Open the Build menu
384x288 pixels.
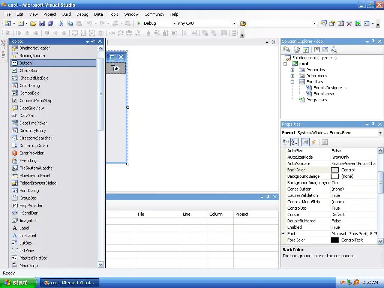click(66, 14)
